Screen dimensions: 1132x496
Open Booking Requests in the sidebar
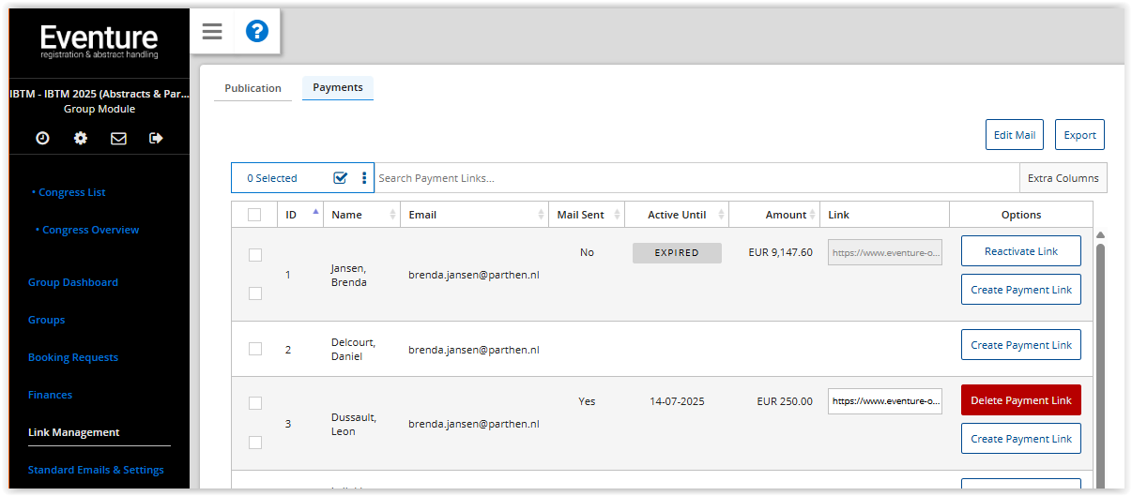pyautogui.click(x=73, y=357)
